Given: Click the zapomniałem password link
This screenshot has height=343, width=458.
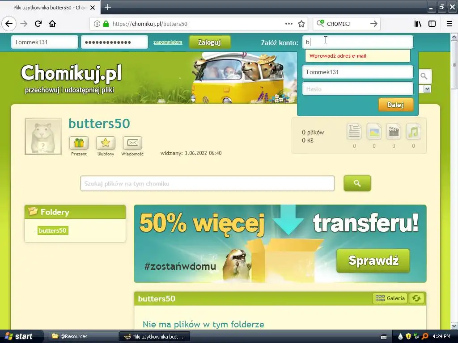Looking at the screenshot, I should [x=168, y=42].
